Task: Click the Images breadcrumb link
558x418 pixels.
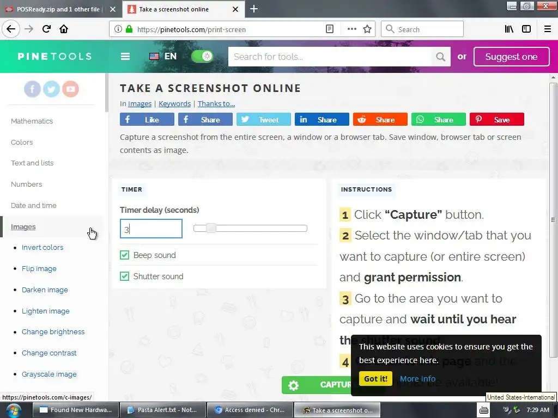Action: (x=139, y=104)
